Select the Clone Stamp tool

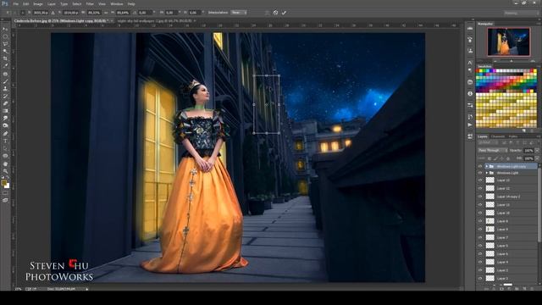[5, 89]
